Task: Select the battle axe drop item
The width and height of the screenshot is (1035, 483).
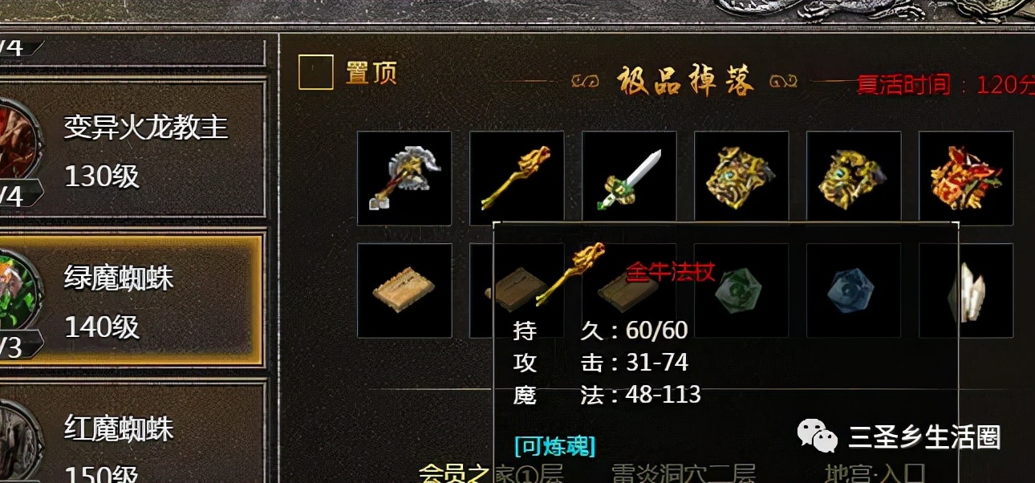Action: 404,178
